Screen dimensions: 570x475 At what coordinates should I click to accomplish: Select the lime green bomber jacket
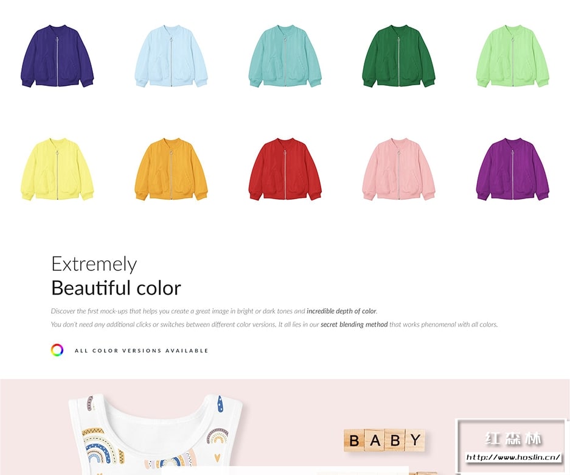coord(513,56)
